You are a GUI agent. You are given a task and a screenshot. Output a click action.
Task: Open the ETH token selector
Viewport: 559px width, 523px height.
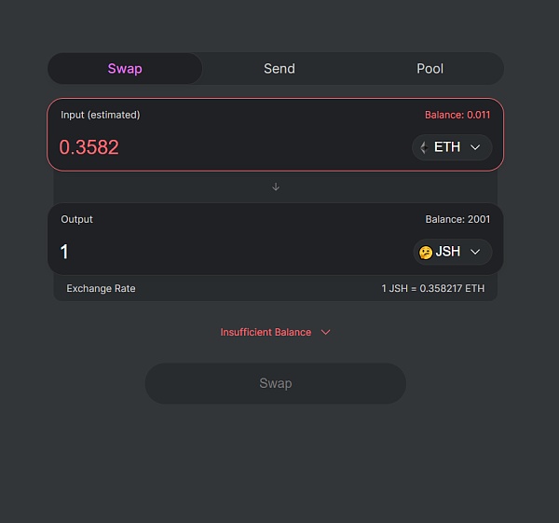(452, 147)
